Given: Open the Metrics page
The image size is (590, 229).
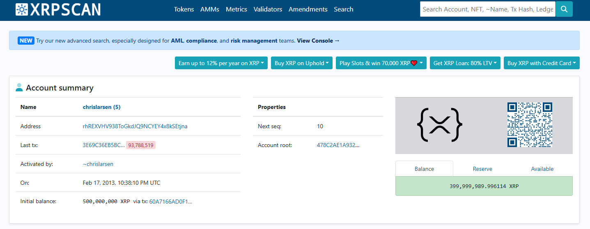Looking at the screenshot, I should (236, 9).
